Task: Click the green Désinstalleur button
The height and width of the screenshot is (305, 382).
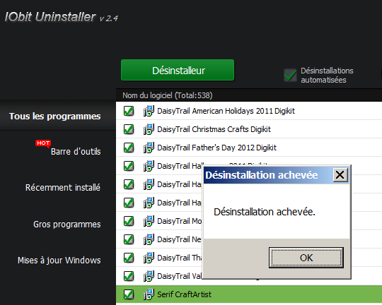Action: 178,70
